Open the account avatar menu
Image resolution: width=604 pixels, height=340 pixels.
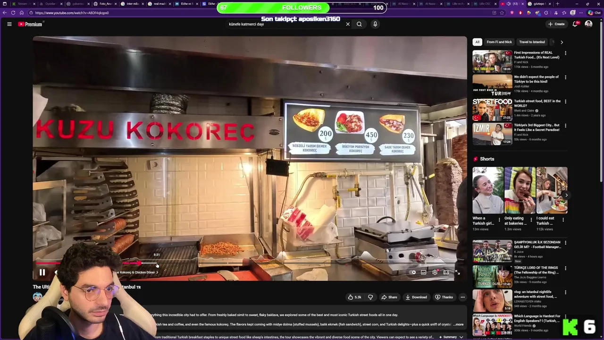[588, 24]
